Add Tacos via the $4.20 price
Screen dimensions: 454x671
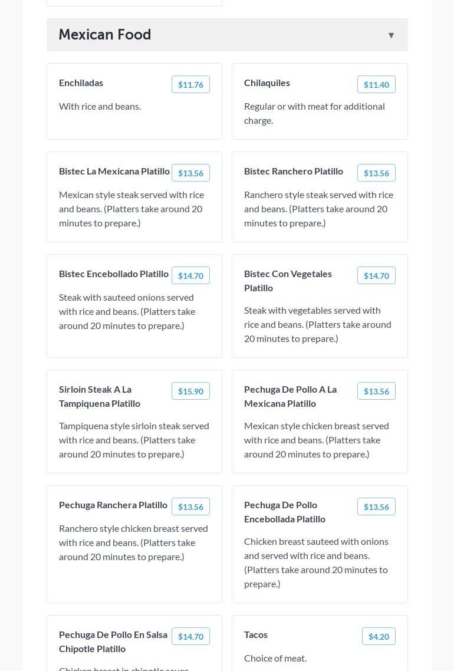click(x=379, y=636)
